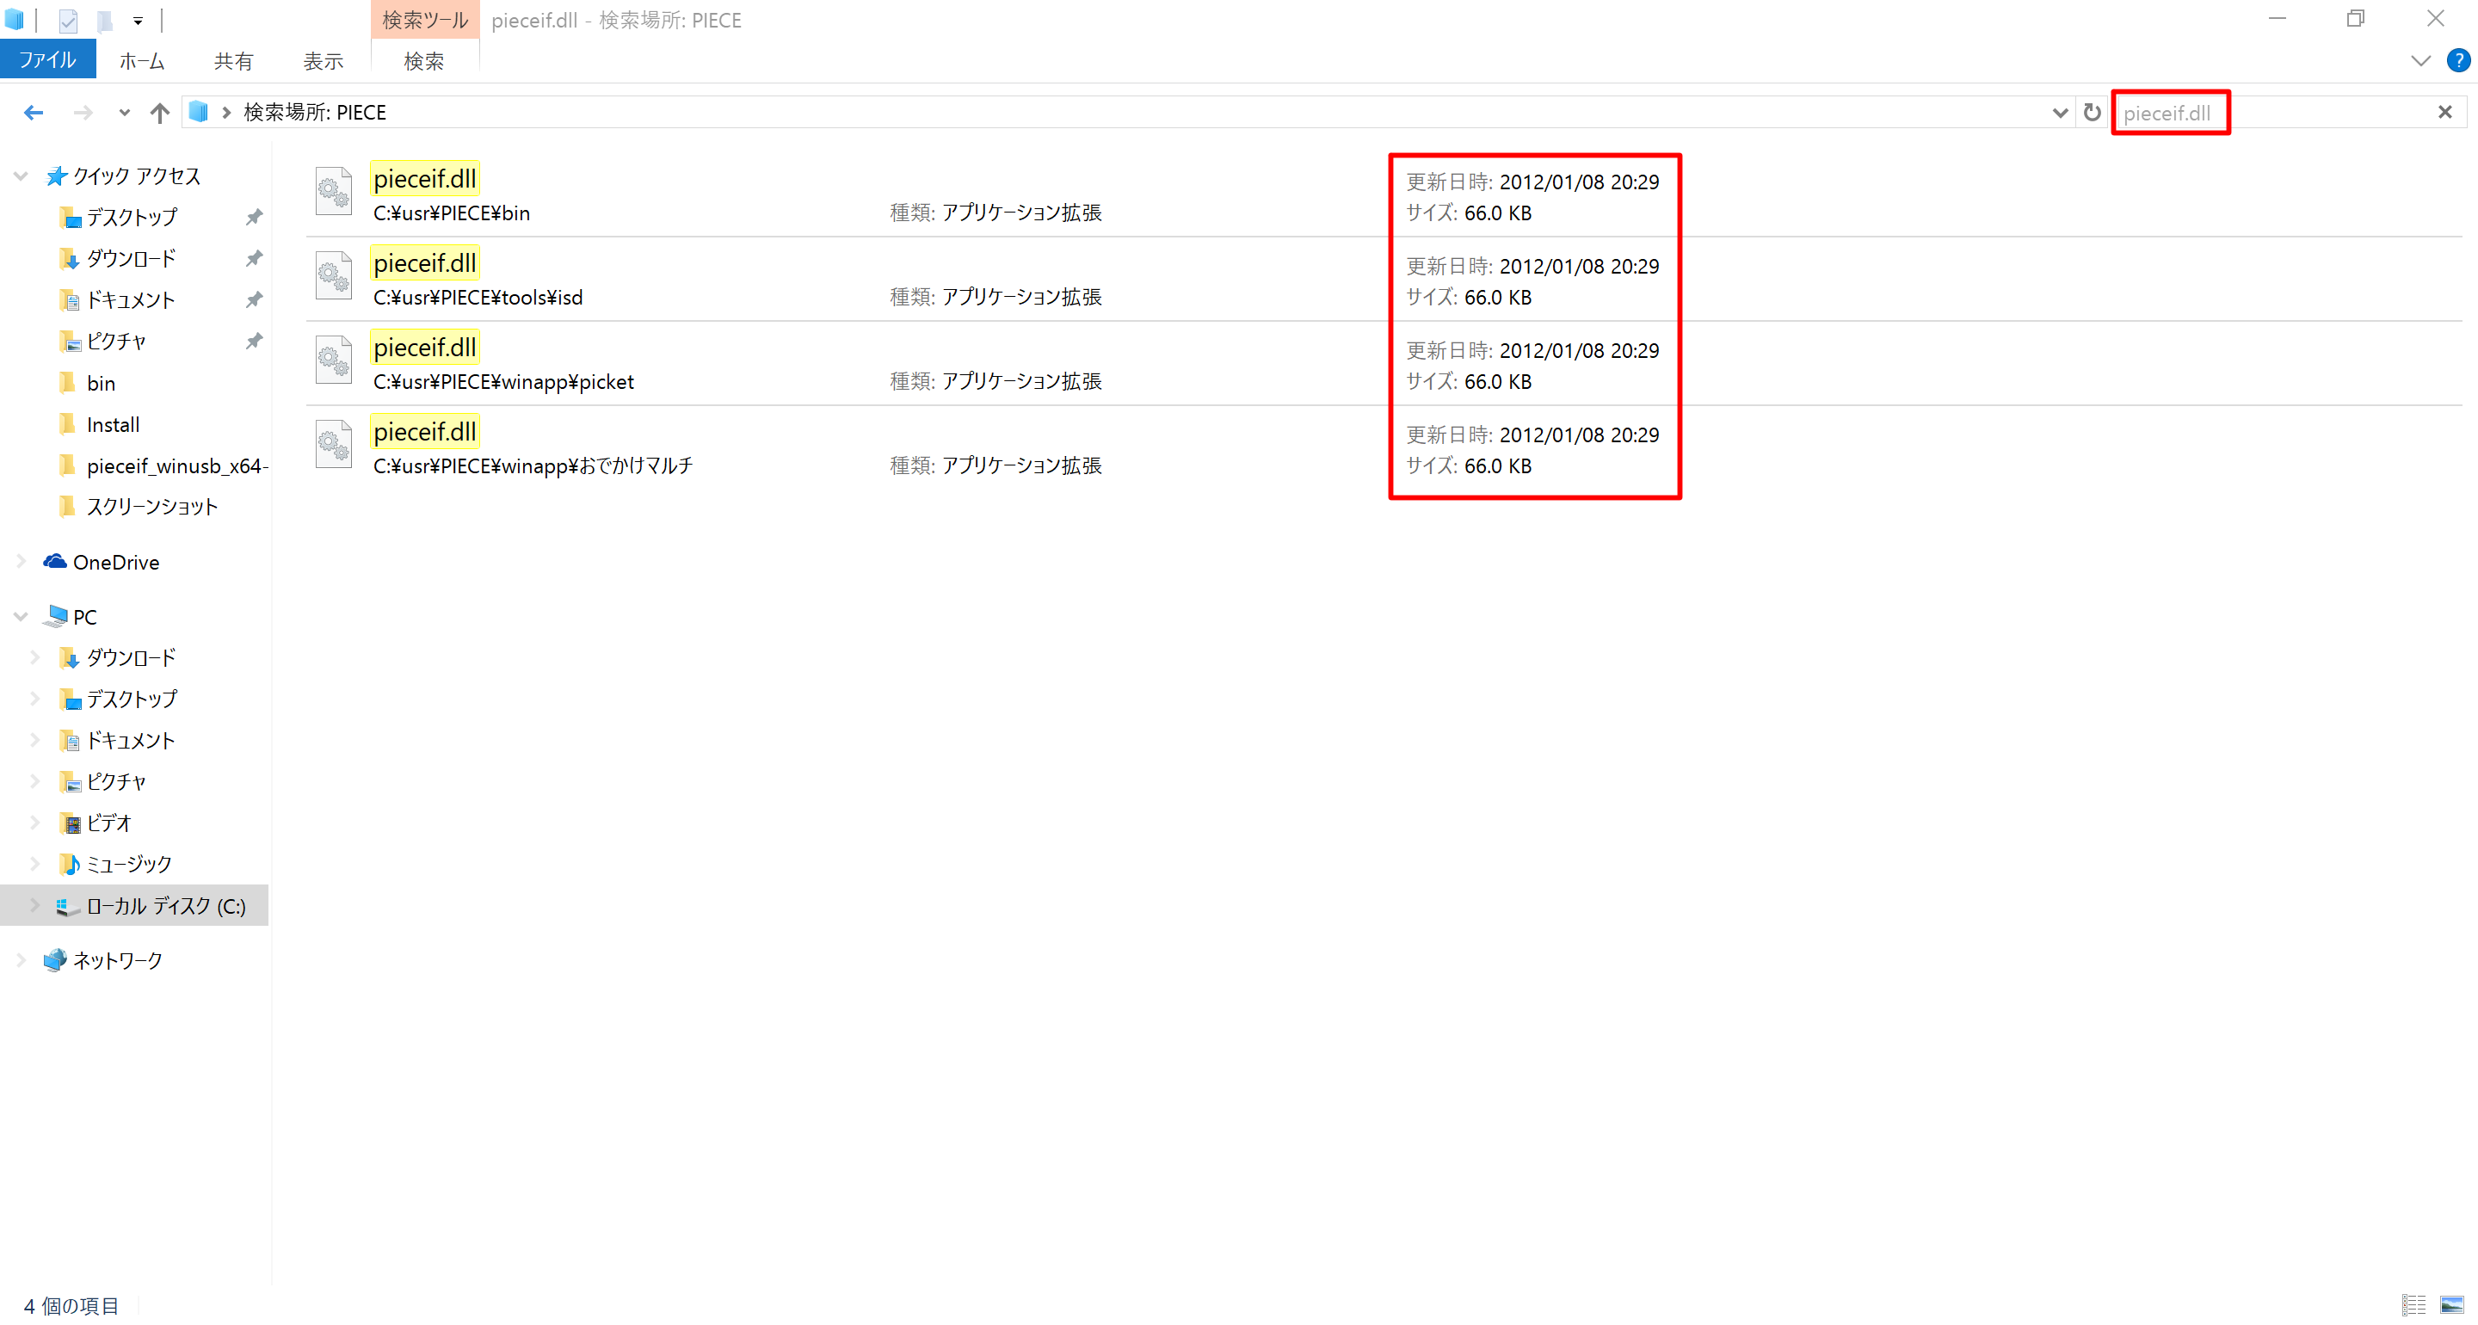
Task: Click the properties quick access toolbar icon
Action: coord(67,20)
